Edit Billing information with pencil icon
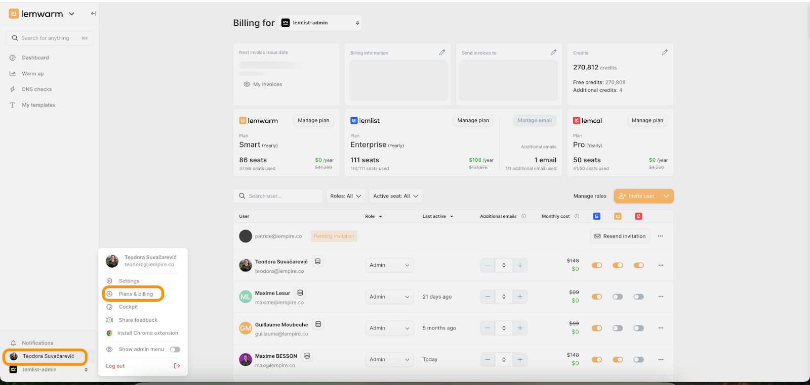 tap(442, 53)
